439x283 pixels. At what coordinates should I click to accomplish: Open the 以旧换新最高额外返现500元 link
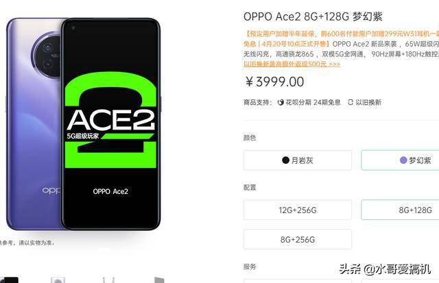[292, 64]
